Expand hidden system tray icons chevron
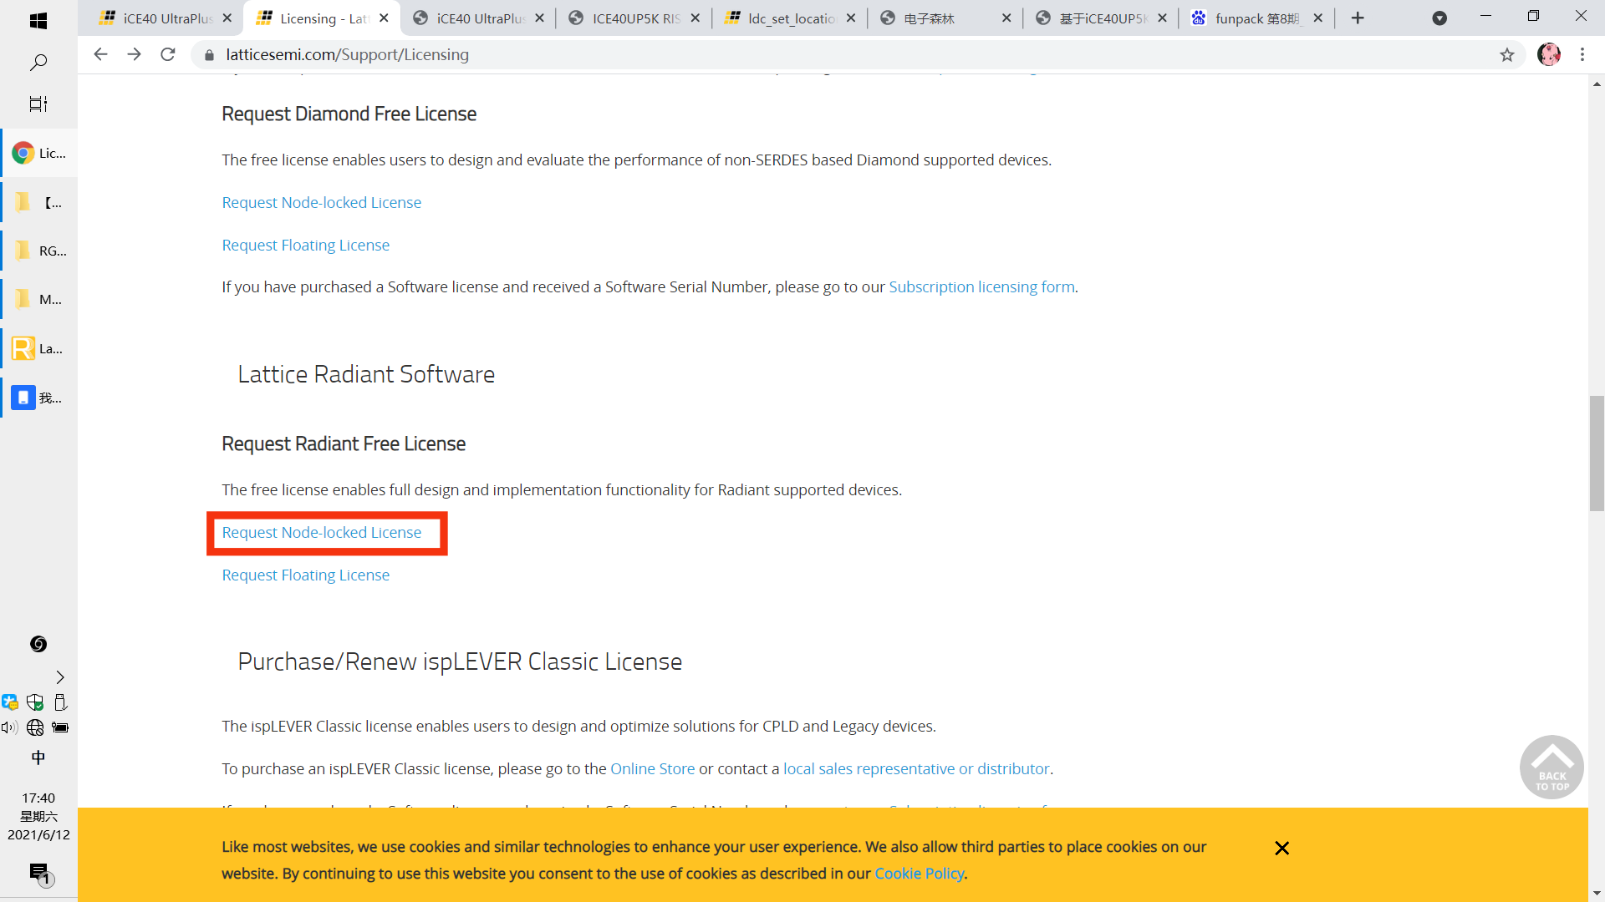This screenshot has width=1605, height=902. pos(60,677)
